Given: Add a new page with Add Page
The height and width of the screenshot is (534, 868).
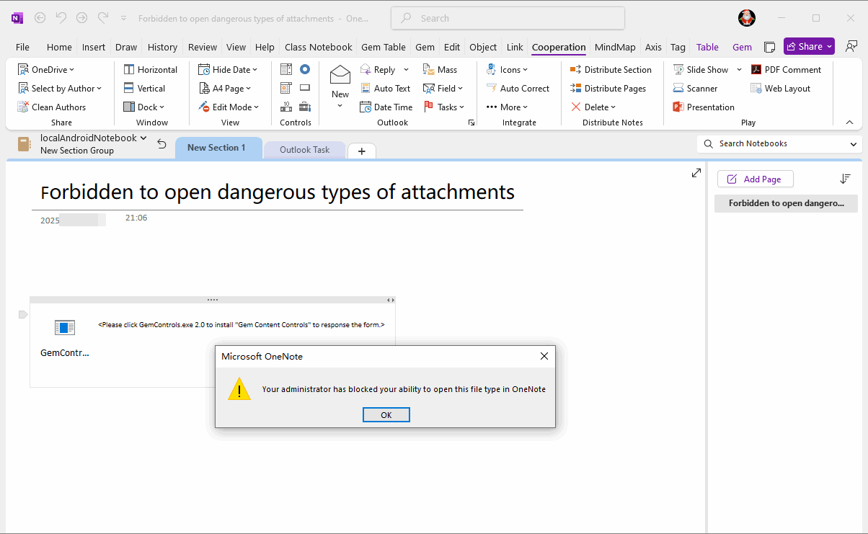Looking at the screenshot, I should coord(755,179).
